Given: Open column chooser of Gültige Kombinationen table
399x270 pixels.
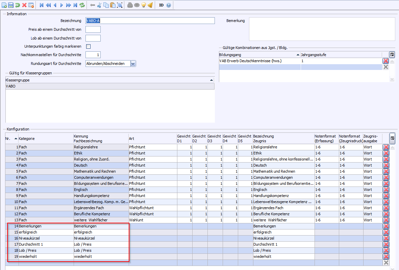Looking at the screenshot, I should point(392,54).
